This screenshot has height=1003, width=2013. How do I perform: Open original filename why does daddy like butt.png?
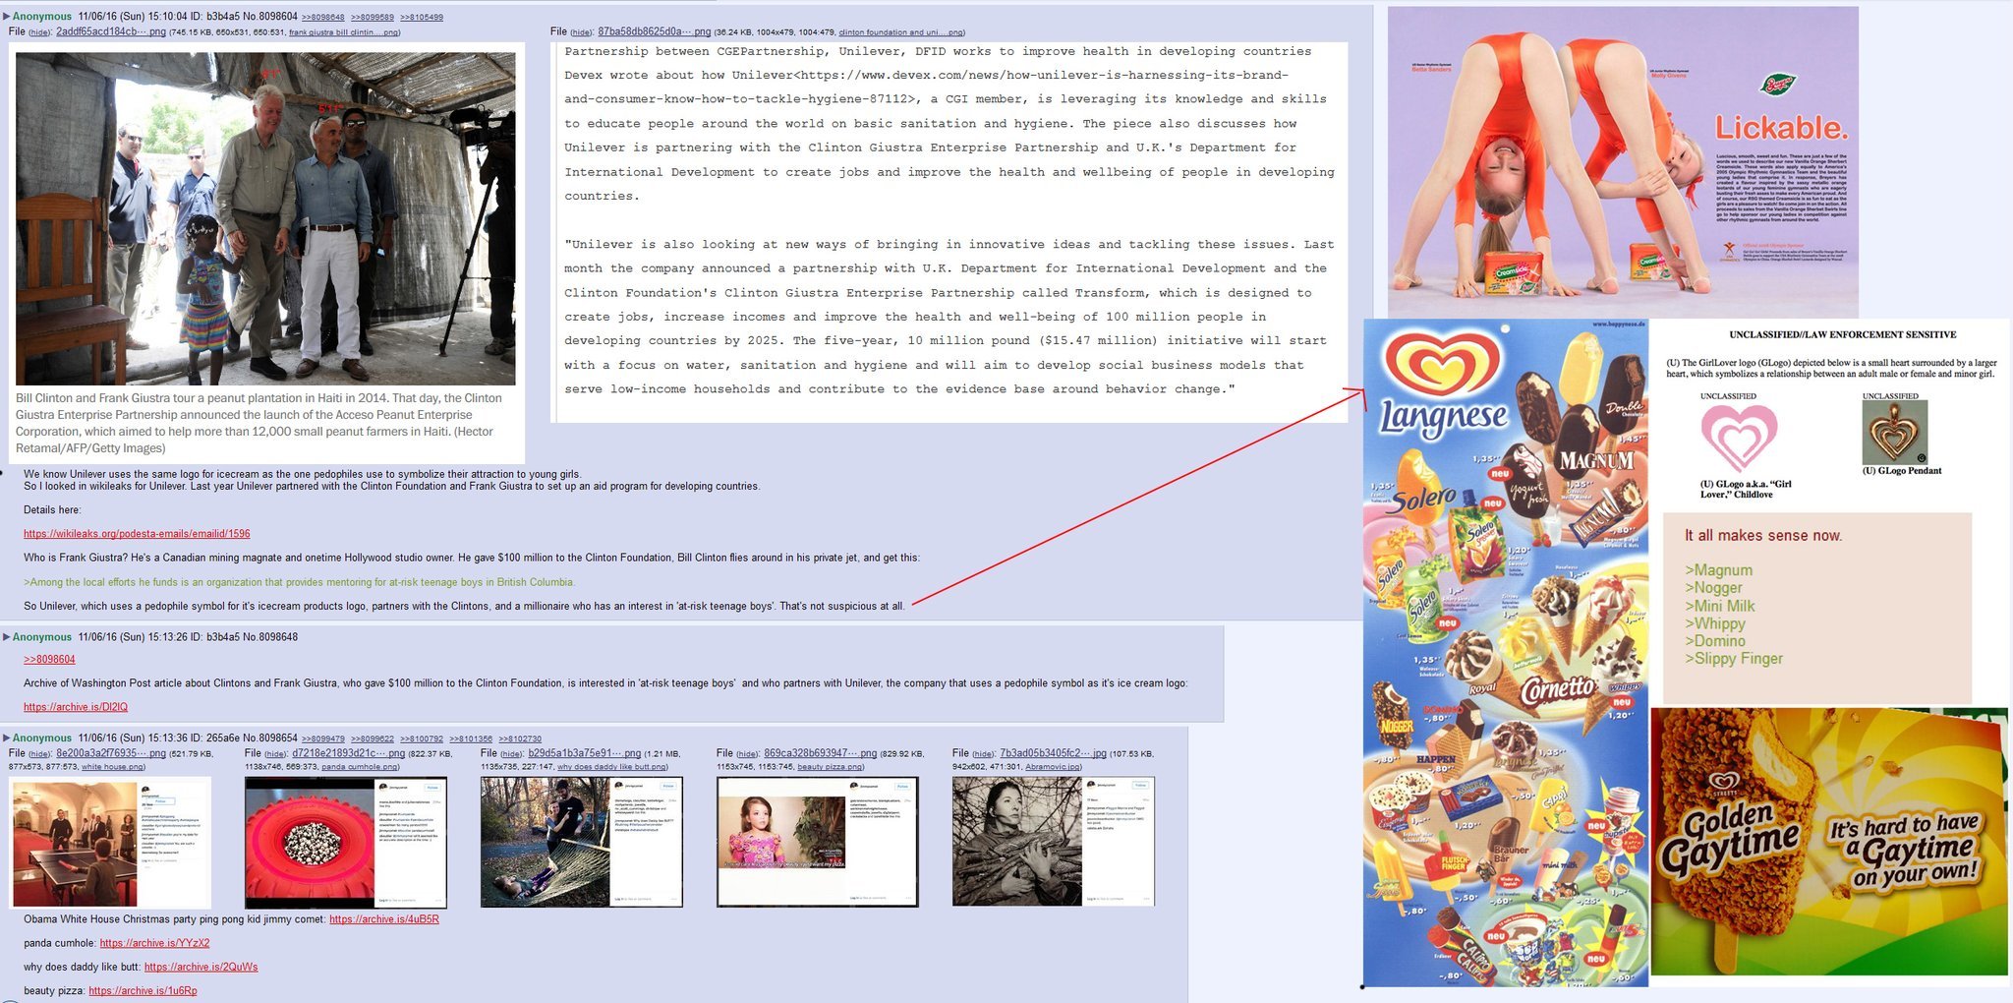pyautogui.click(x=612, y=767)
